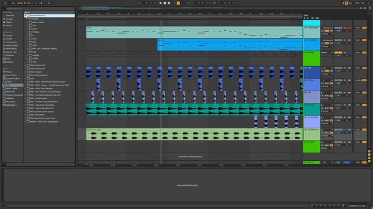
Task: Expand the Future House folder
Action: (x=25, y=72)
